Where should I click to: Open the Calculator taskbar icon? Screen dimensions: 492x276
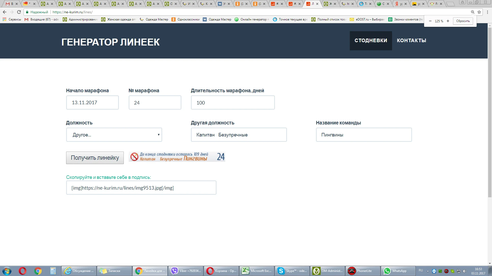tap(53, 271)
